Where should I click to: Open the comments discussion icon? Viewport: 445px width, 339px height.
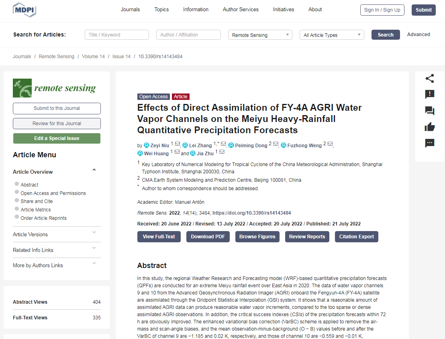point(430,111)
